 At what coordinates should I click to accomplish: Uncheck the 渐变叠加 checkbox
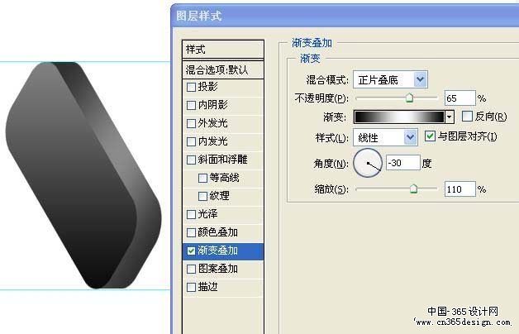(x=191, y=251)
